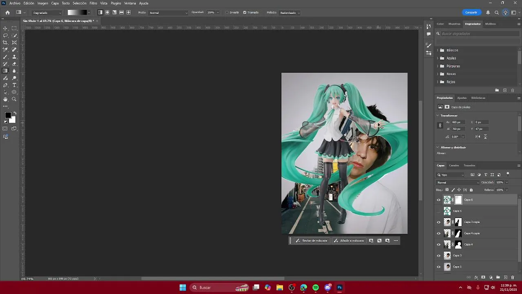Click the Home icon in options bar

click(x=7, y=13)
